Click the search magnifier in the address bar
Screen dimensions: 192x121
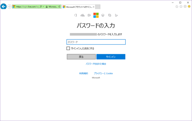tap(41, 7)
